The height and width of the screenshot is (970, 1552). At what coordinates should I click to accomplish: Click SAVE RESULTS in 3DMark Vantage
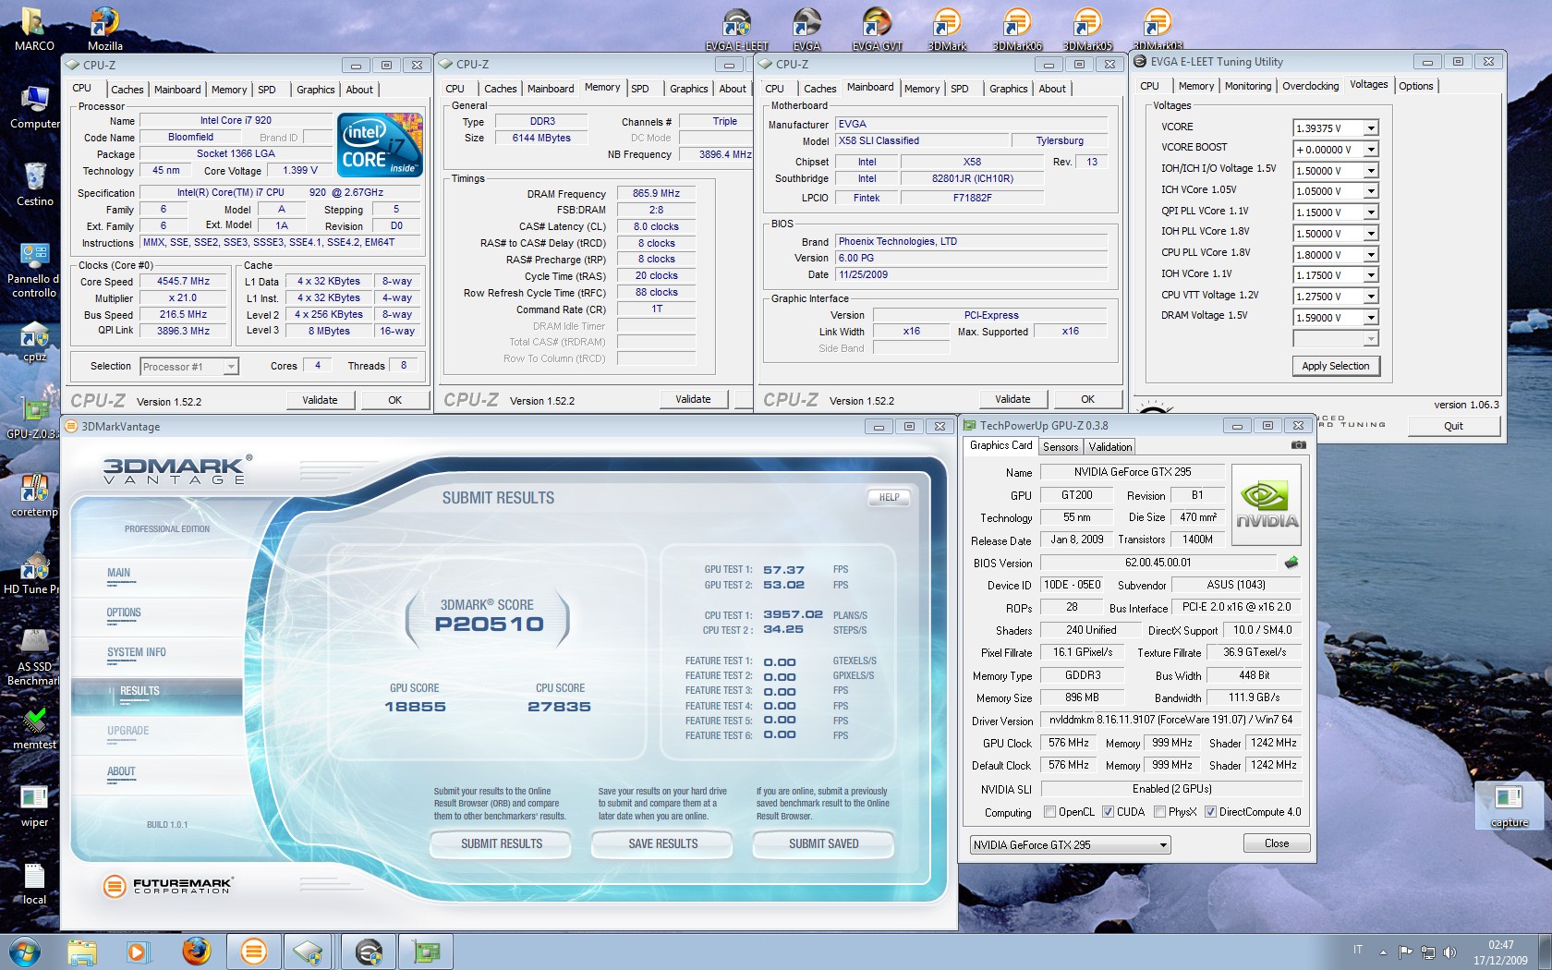click(x=663, y=844)
